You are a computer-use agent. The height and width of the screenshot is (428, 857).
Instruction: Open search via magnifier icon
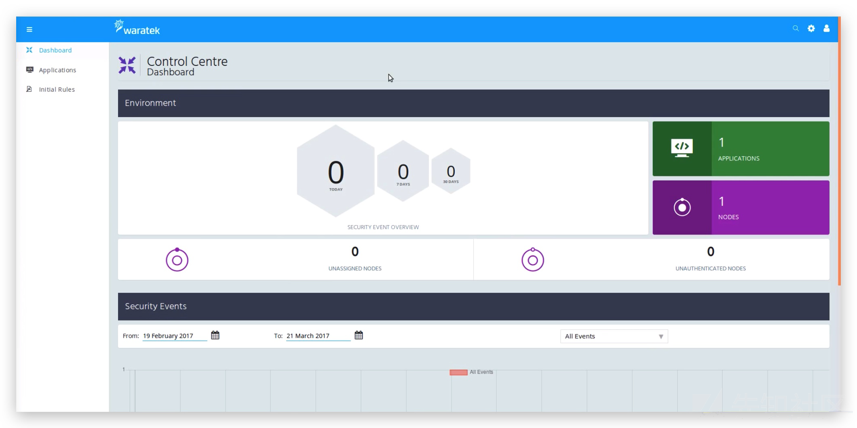tap(796, 28)
